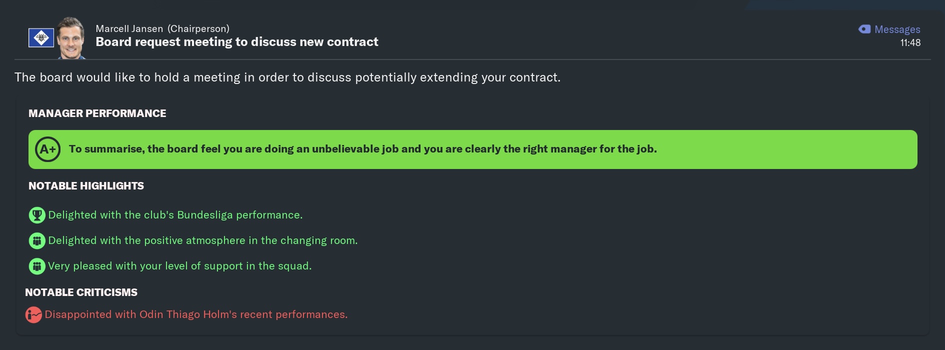Click the Board request meeting headline
The image size is (945, 350).
click(x=237, y=42)
